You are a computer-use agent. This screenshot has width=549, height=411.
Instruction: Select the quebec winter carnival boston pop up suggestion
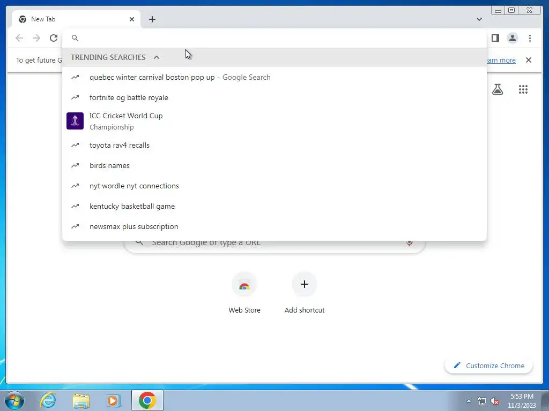pos(274,77)
